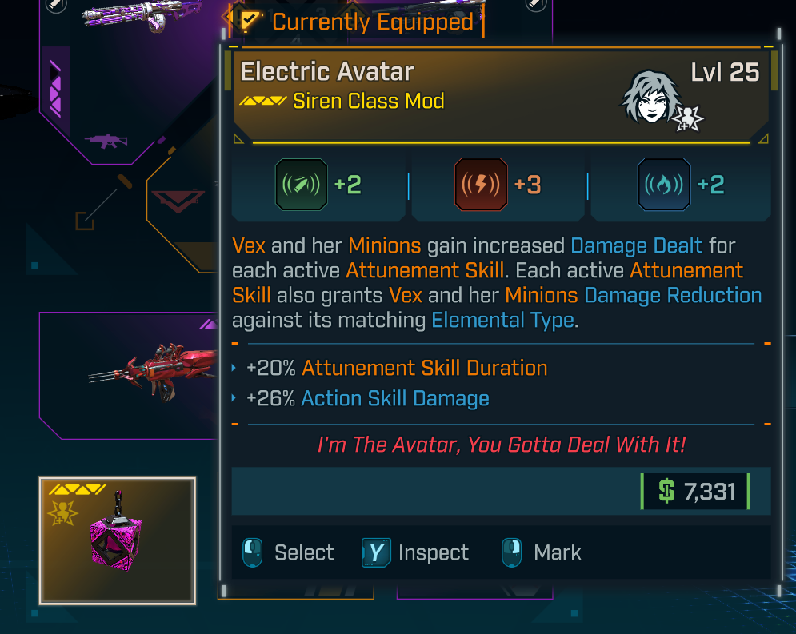Click the Select button prompt
This screenshot has height=634, width=796.
point(288,552)
